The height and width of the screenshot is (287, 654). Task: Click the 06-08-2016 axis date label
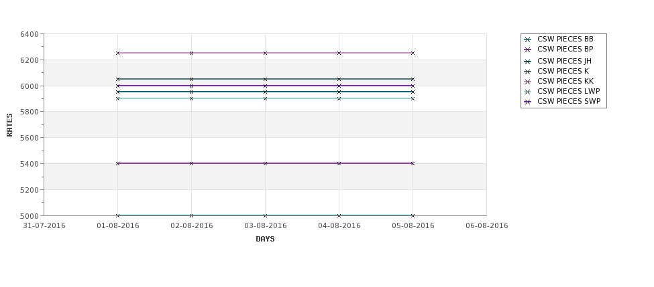487,226
